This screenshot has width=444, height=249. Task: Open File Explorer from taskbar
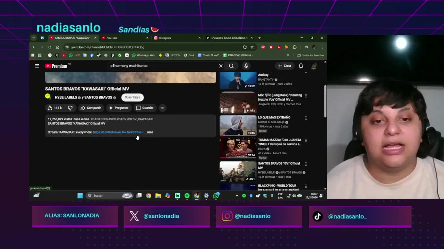(x=158, y=196)
